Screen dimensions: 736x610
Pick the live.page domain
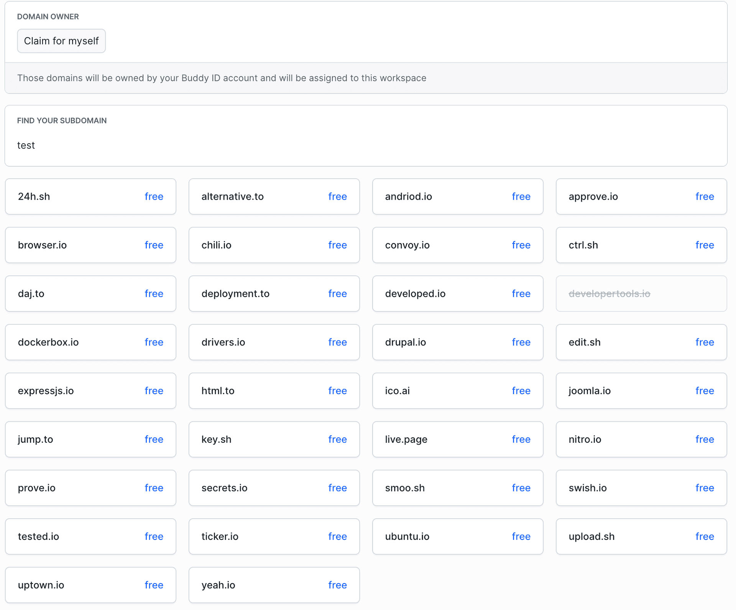point(458,439)
